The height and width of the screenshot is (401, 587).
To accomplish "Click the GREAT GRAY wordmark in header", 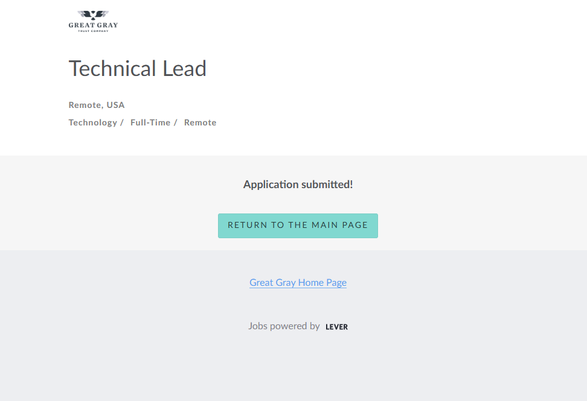I will [x=93, y=25].
